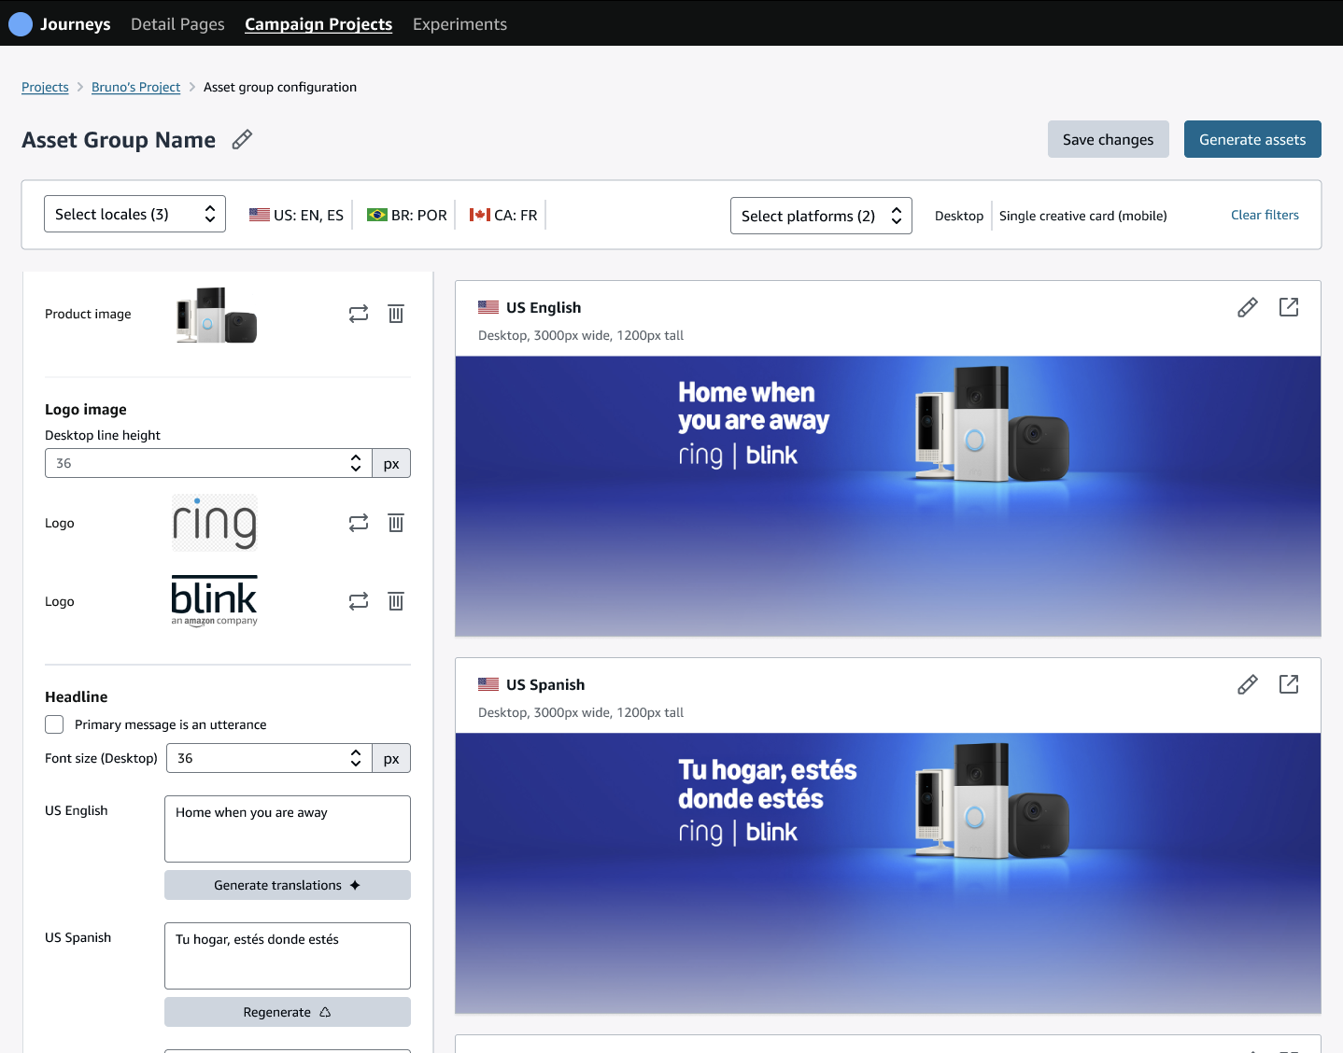Click the Logo image section heading
The height and width of the screenshot is (1053, 1343).
(x=86, y=409)
